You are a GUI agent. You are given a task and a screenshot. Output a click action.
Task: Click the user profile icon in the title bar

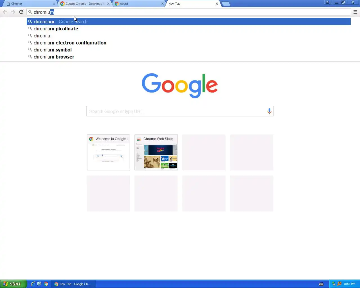[x=328, y=2]
